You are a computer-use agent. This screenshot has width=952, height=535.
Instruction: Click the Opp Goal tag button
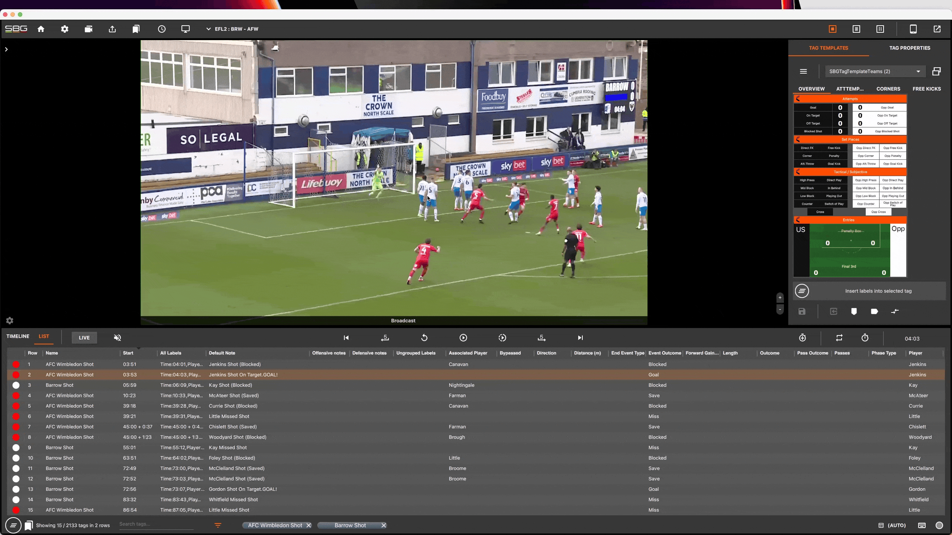[x=887, y=107]
